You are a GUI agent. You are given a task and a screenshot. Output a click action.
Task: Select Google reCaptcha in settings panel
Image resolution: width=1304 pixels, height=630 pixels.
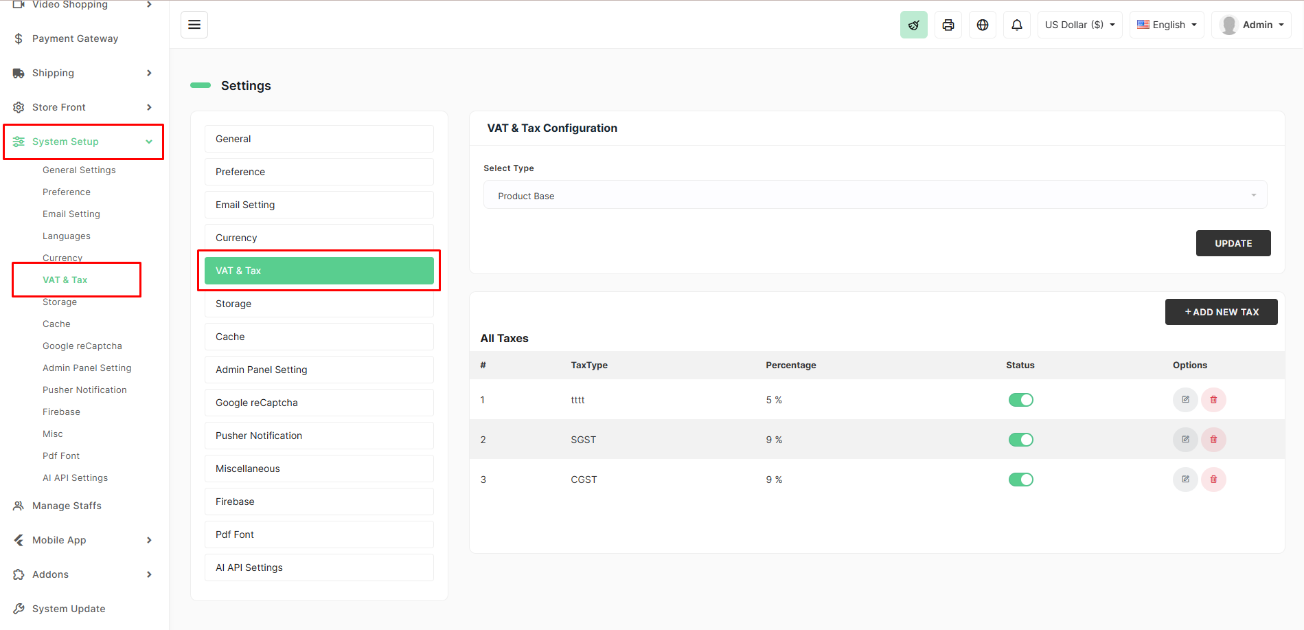(319, 403)
